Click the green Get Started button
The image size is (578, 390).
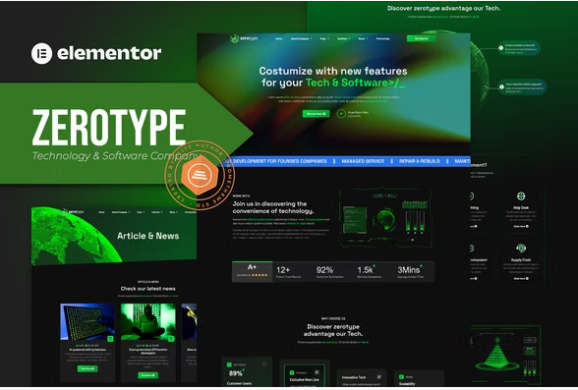tap(422, 38)
